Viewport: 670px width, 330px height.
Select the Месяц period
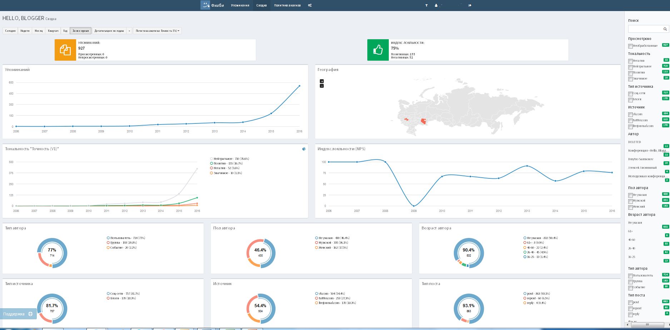click(x=39, y=31)
